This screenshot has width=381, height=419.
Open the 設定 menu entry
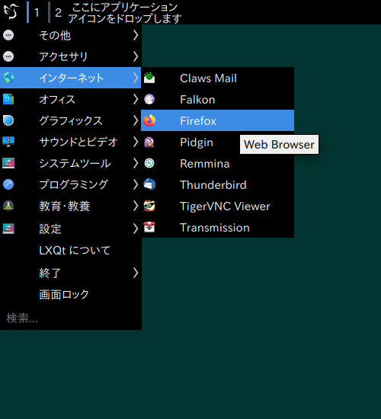coord(70,229)
